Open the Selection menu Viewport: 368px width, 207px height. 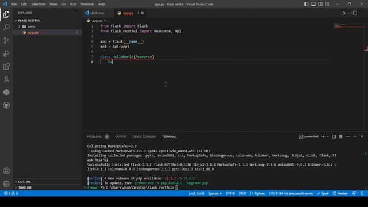(39, 4)
